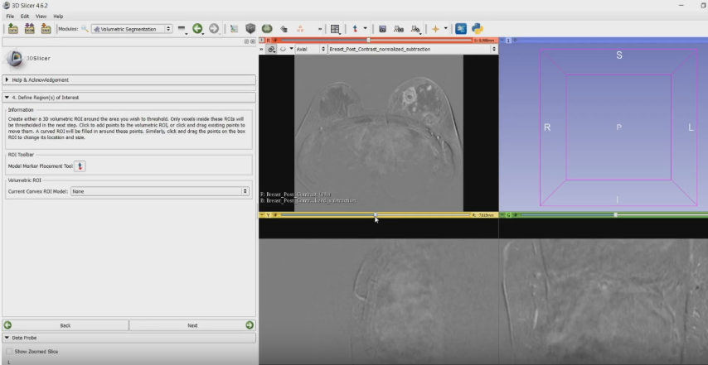Go back to previous module arrow

click(x=197, y=28)
